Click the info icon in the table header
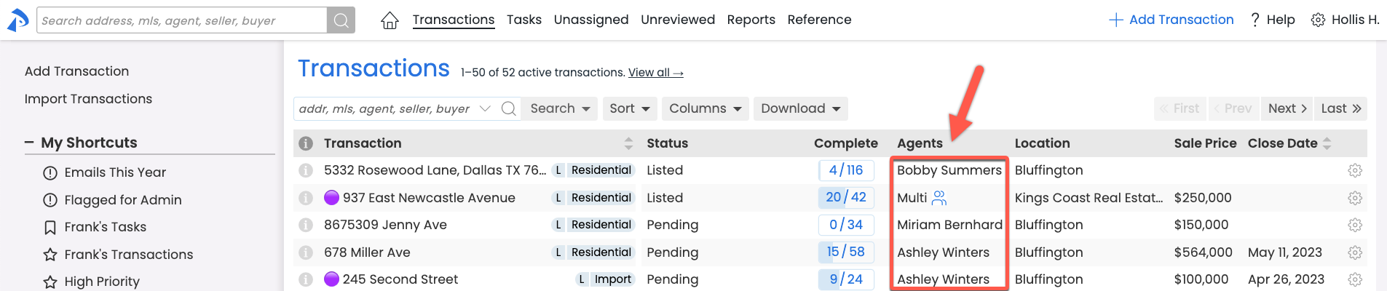Image resolution: width=1387 pixels, height=291 pixels. [306, 143]
